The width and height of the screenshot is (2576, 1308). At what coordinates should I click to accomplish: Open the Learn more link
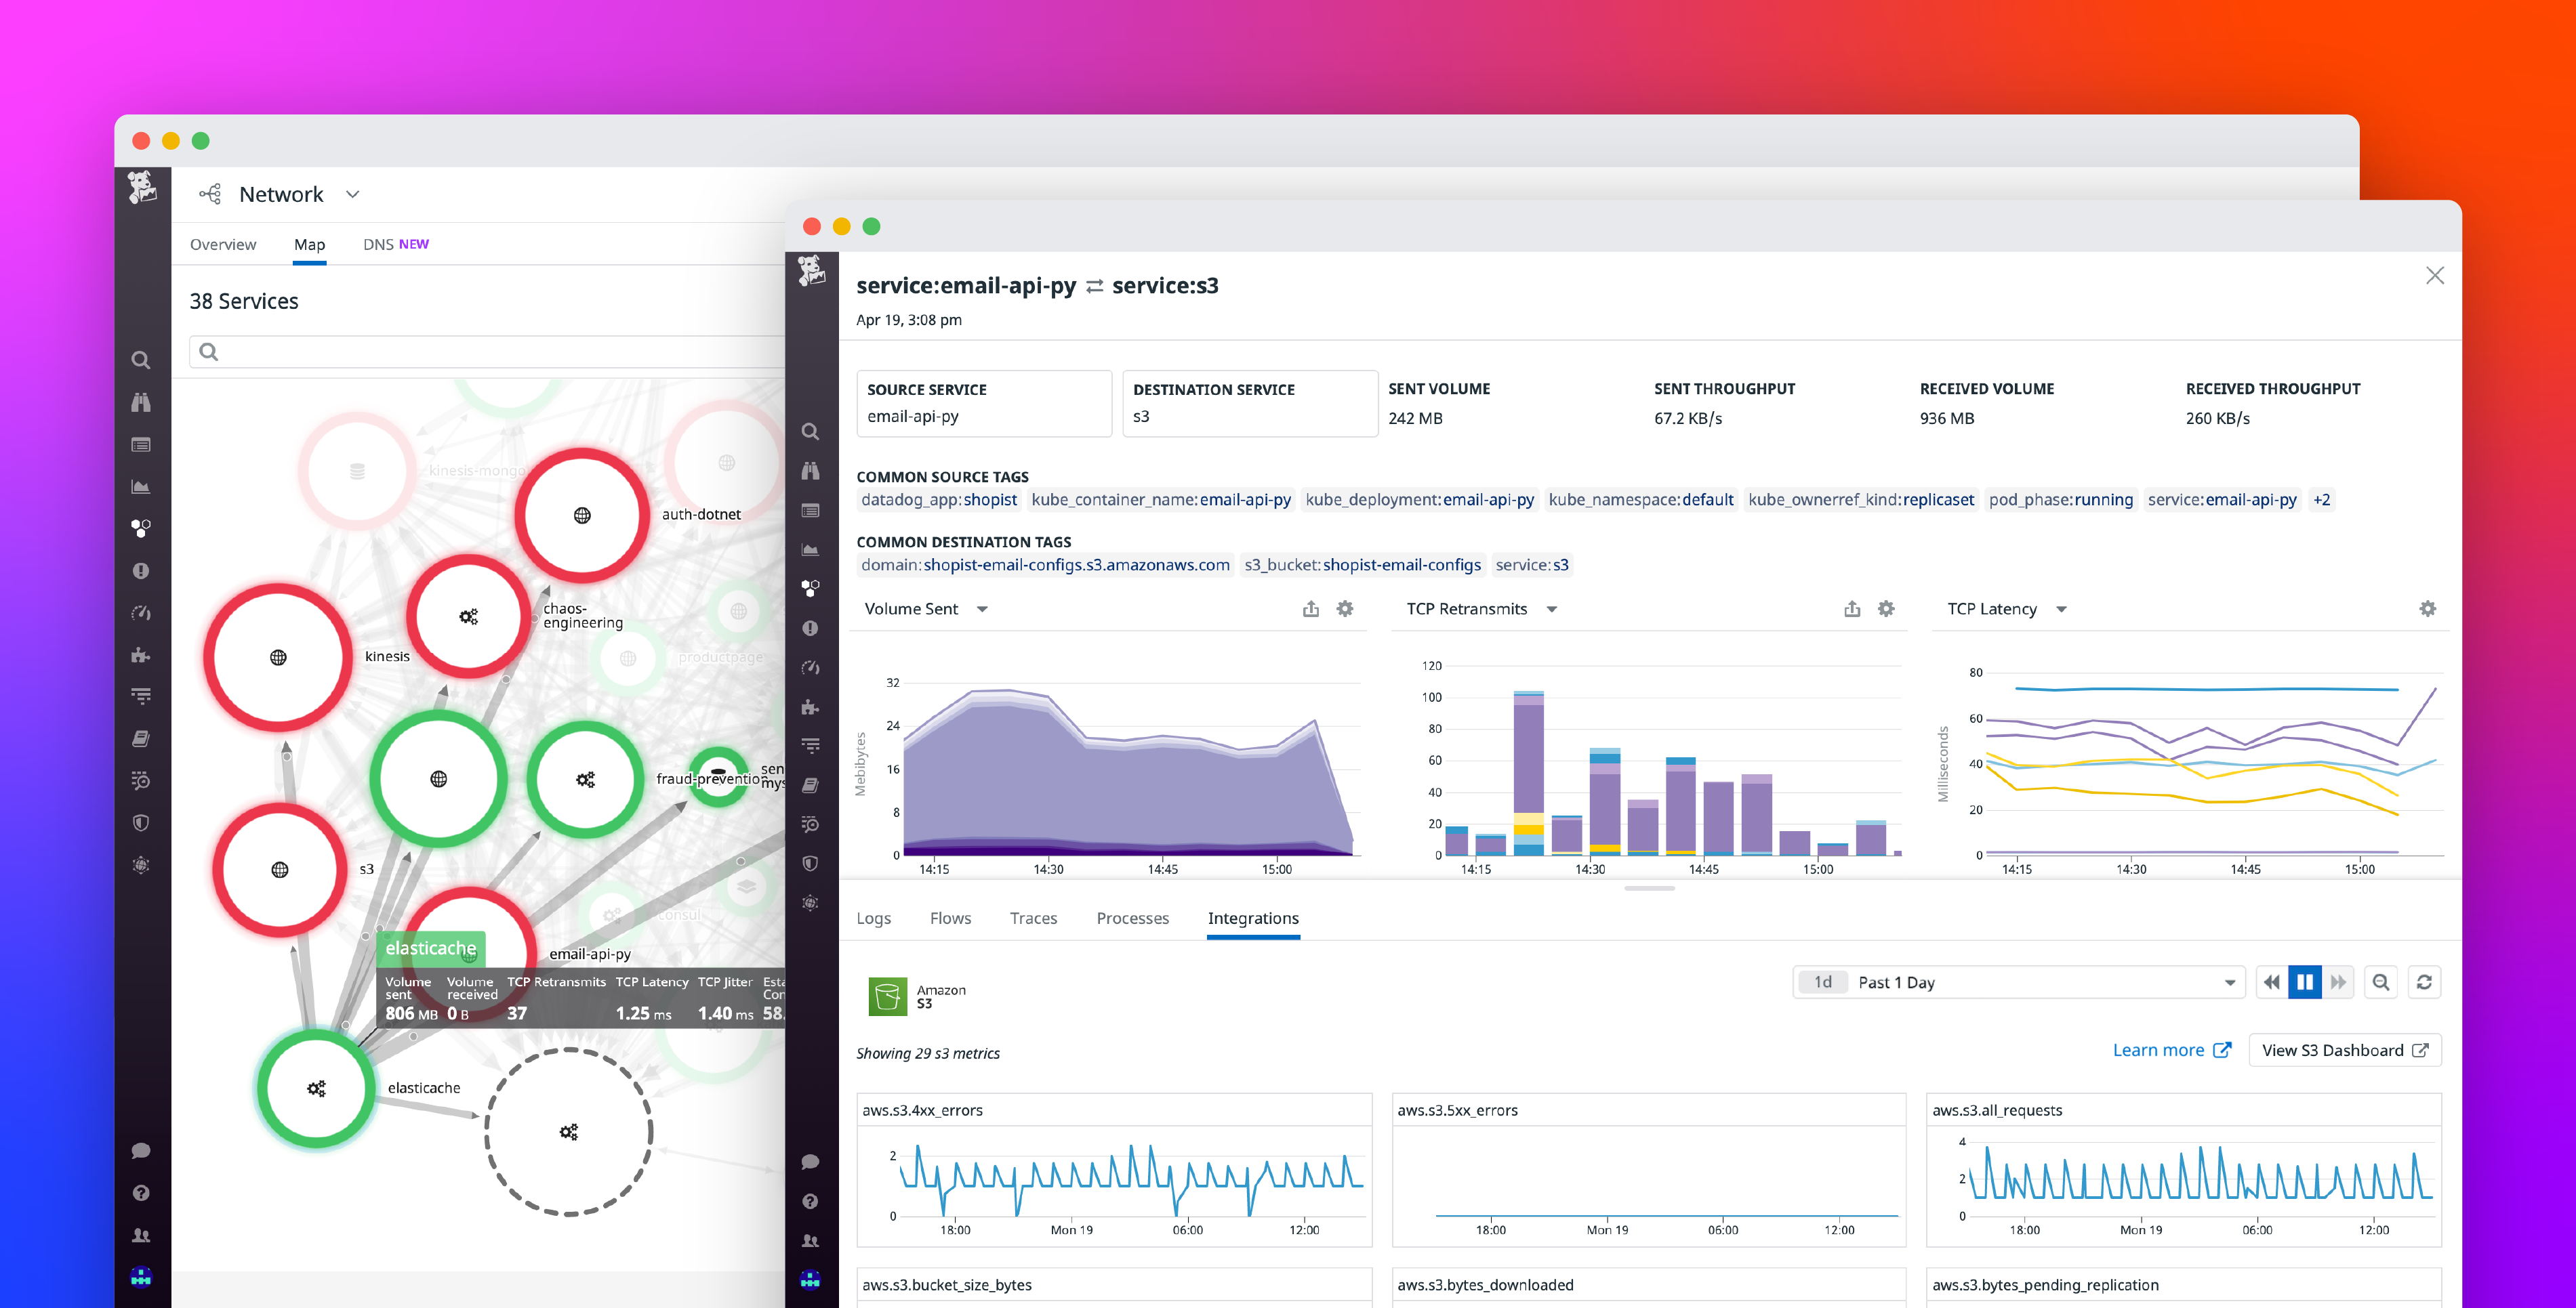(x=2160, y=1050)
